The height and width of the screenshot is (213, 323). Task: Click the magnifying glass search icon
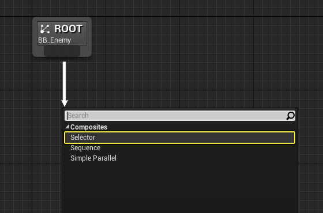[291, 116]
